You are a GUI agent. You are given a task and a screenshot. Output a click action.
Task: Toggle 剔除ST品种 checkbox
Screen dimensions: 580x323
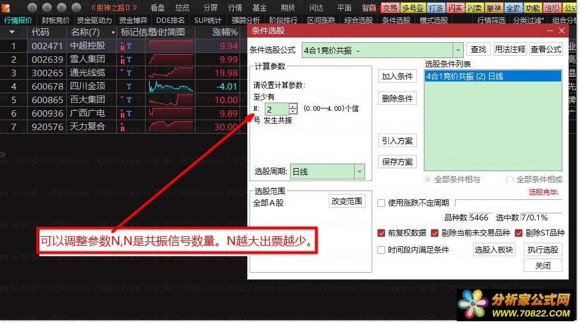(518, 233)
